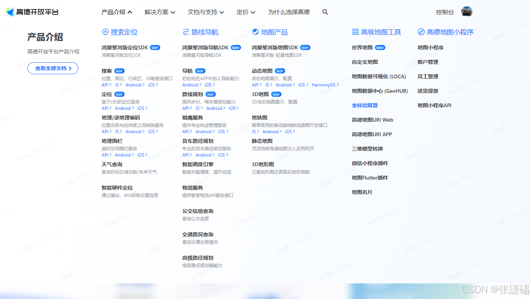Open 地图Flutter插件
The width and height of the screenshot is (531, 299).
click(370, 178)
